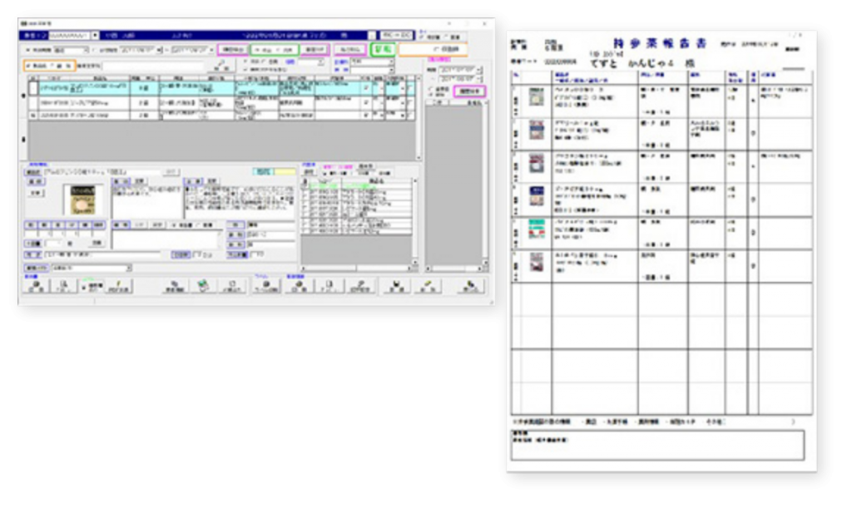Open the wide combo box at the bottom-left of the detail panel

pyautogui.click(x=92, y=268)
